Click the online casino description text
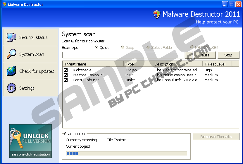This screenshot has height=164, width=243. click(x=177, y=75)
